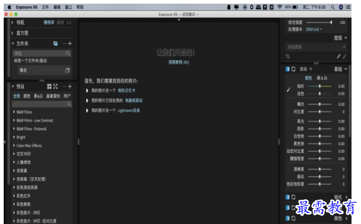Open Spotlight search in the menu bar
This screenshot has height=224, width=361.
(x=333, y=7)
